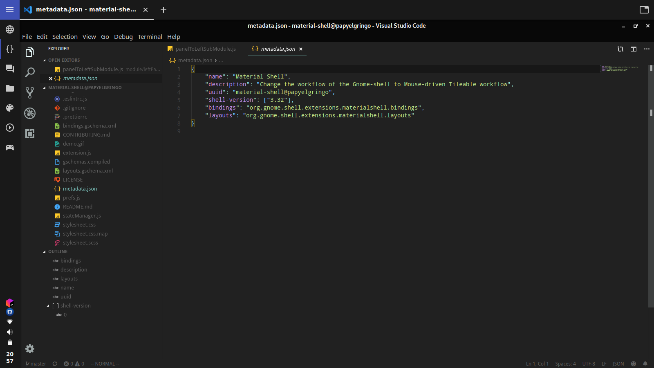The height and width of the screenshot is (368, 654).
Task: Click errors and warnings count in status bar
Action: pyautogui.click(x=74, y=364)
